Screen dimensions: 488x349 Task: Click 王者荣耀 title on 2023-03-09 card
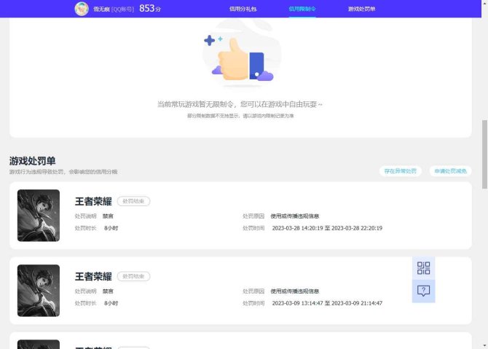93,276
